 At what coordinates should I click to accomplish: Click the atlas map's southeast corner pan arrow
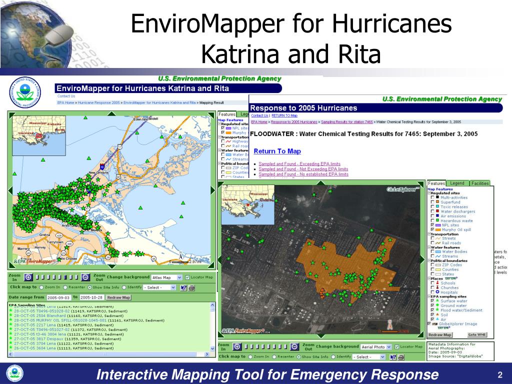211,265
